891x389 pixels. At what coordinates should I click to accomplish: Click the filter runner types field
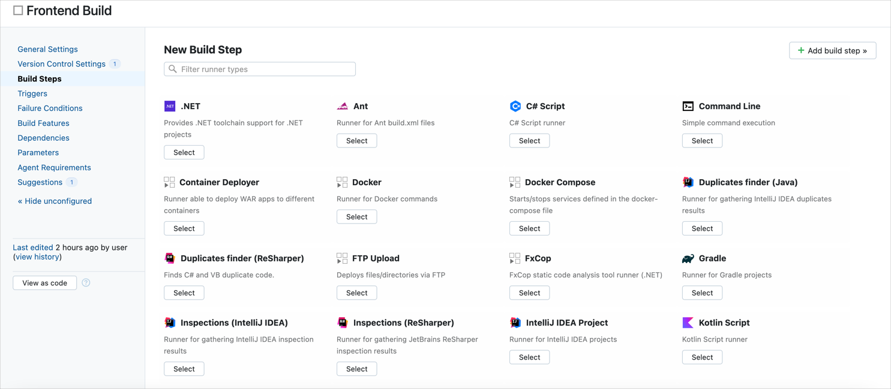pos(259,69)
